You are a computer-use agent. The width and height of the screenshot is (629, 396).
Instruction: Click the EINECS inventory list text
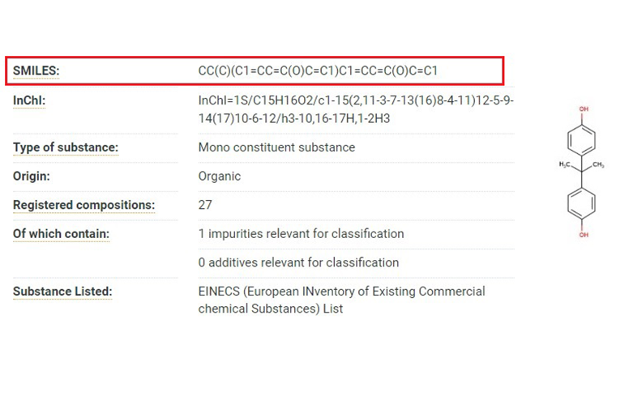pyautogui.click(x=341, y=300)
